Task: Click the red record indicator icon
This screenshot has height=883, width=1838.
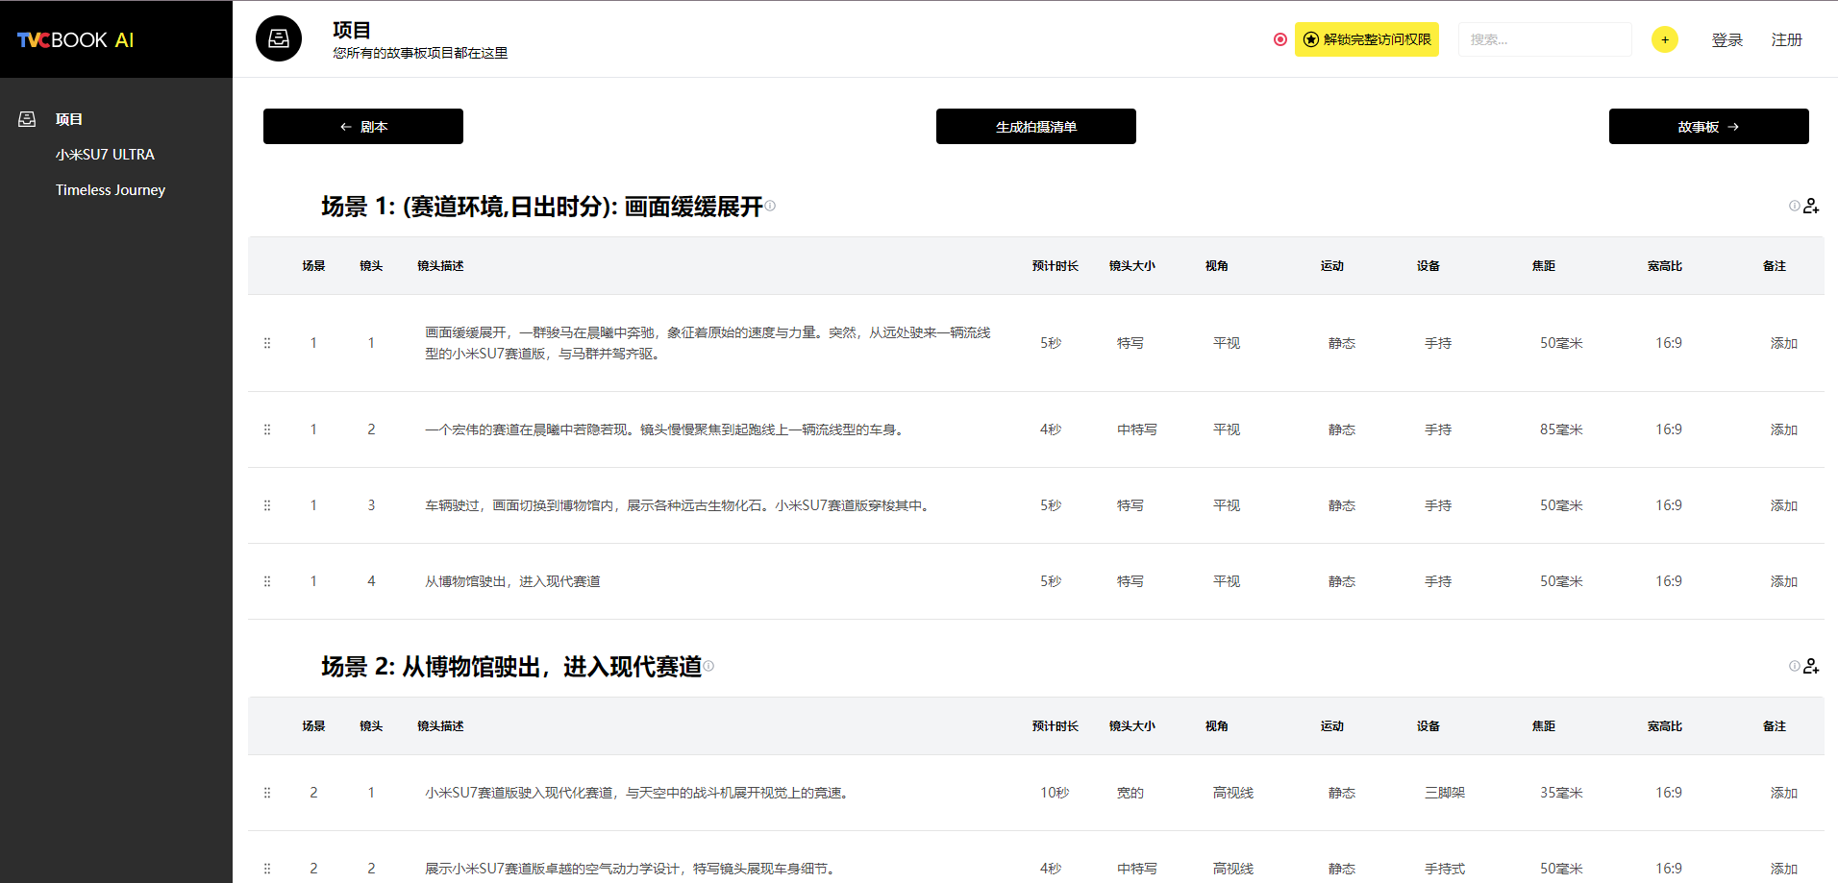Action: tap(1279, 39)
